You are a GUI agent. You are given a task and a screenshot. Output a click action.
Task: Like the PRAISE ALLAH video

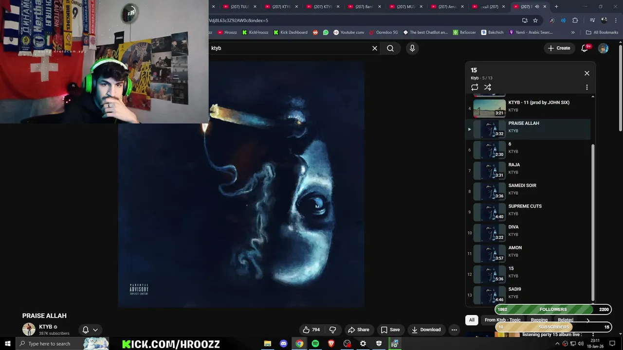pos(311,330)
